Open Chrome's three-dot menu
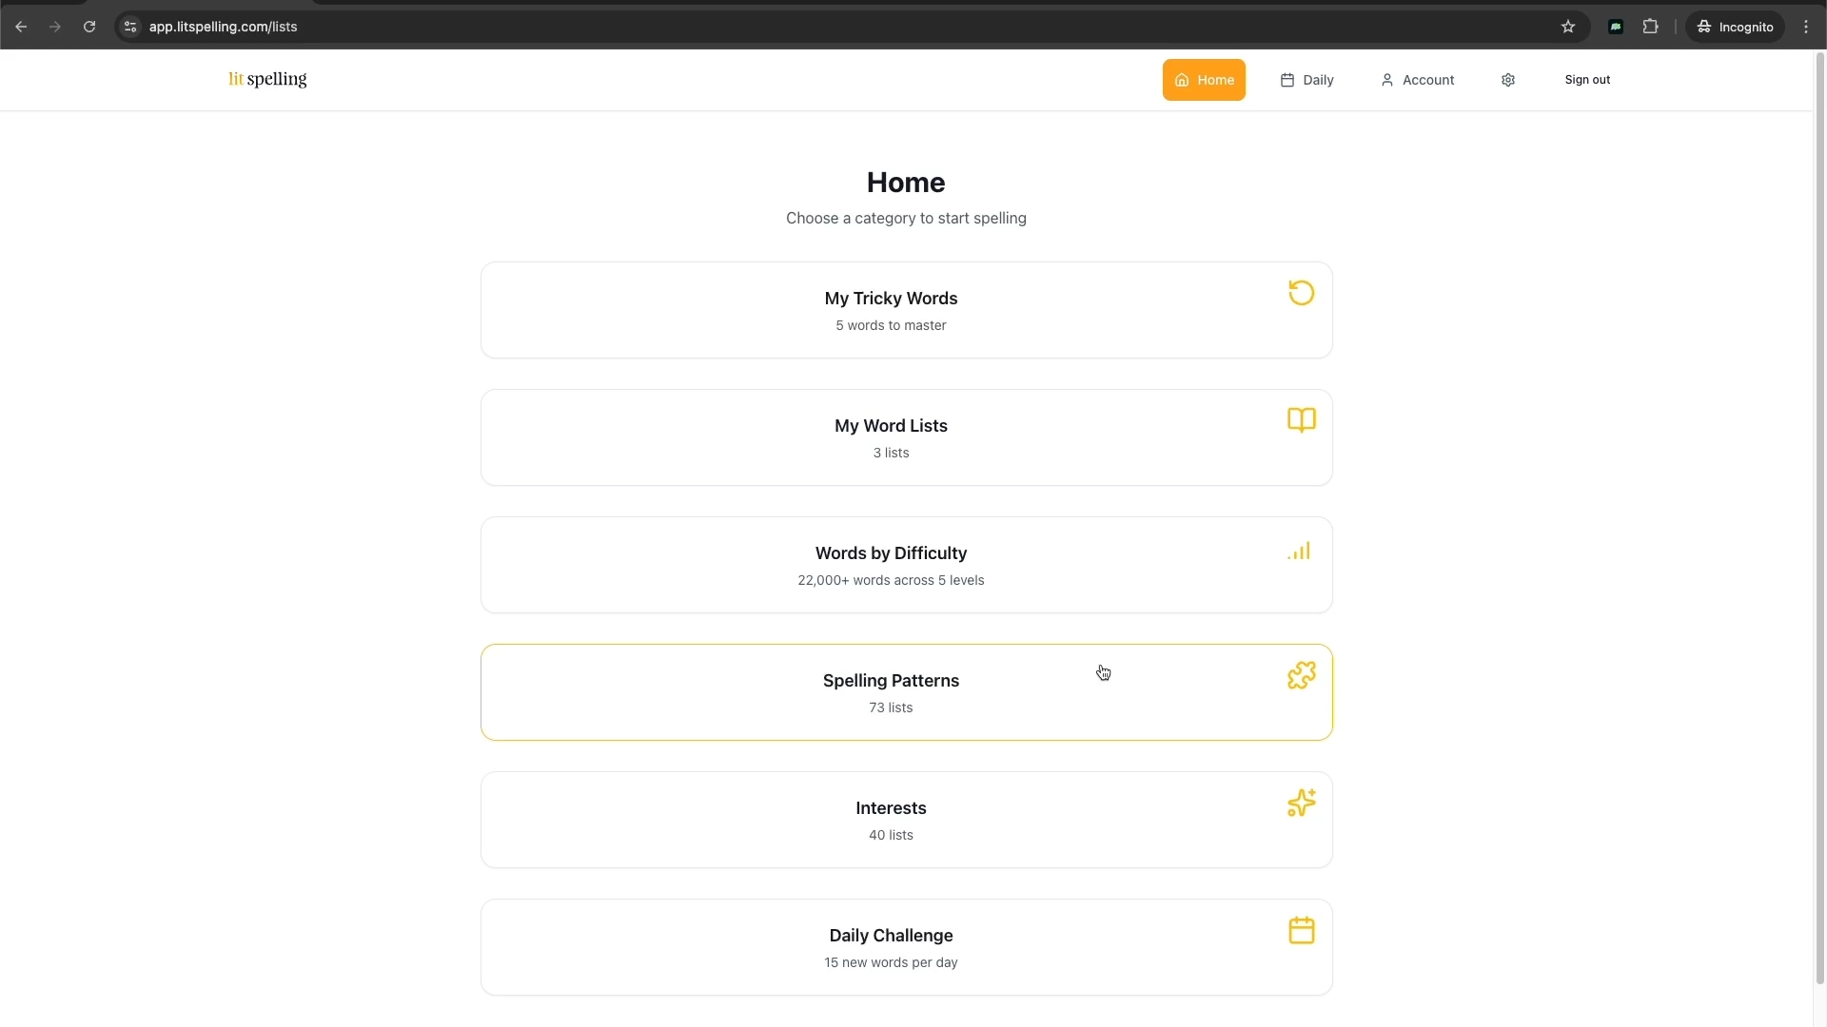Viewport: 1827px width, 1027px height. (1806, 27)
